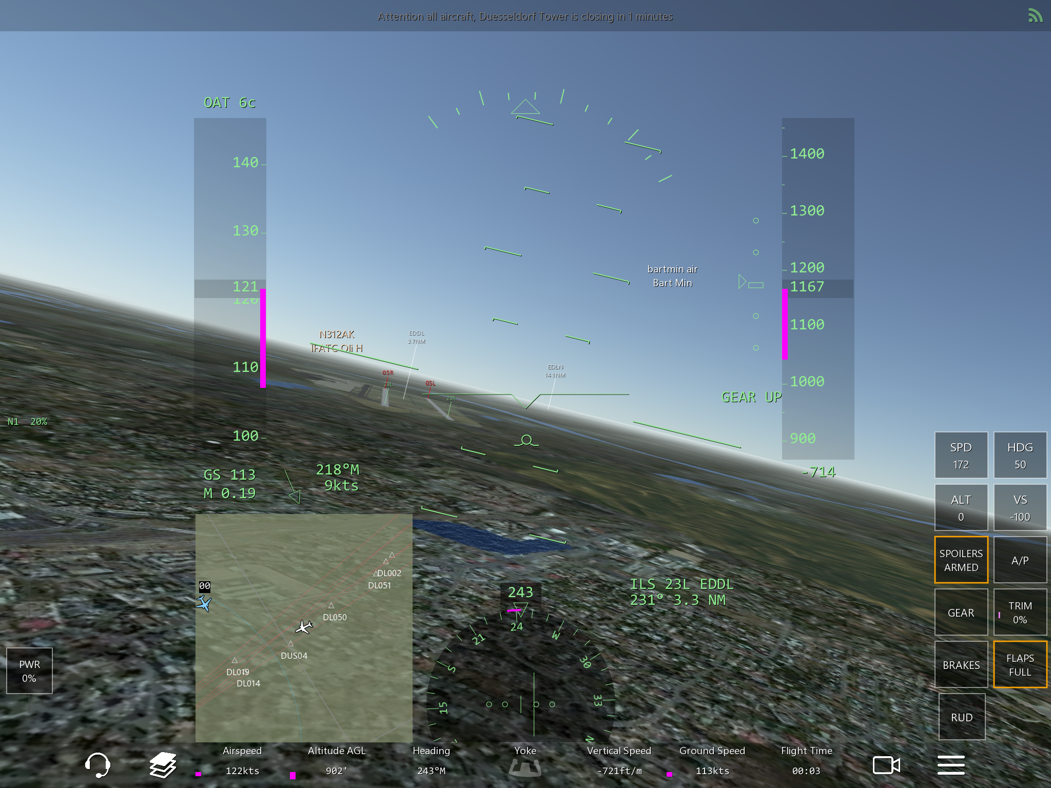Open the Ground Speed status selector
Screen dimensions: 1051x788
712,760
